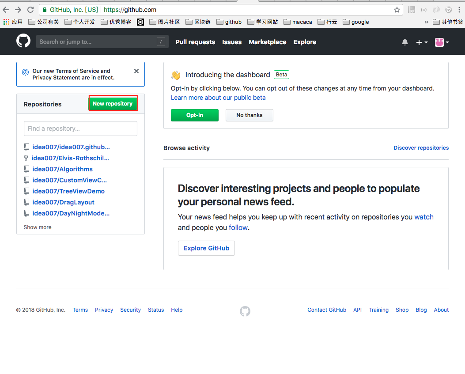Open the idea007/idea007.github... repository
465x374 pixels.
tap(71, 147)
